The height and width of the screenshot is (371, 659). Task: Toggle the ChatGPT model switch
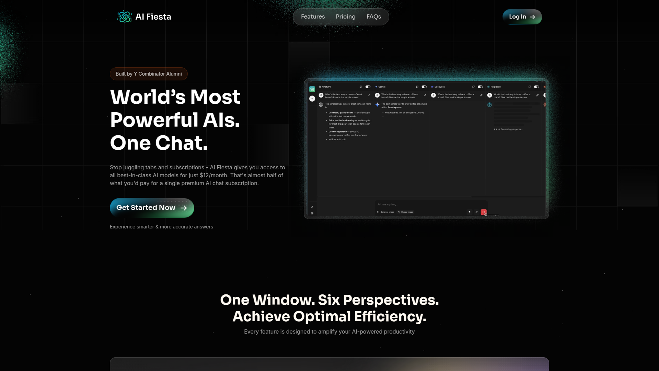point(368,87)
